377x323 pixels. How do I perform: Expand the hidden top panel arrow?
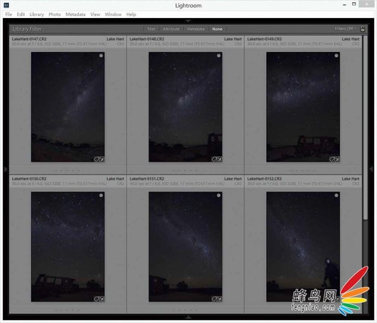[188, 20]
